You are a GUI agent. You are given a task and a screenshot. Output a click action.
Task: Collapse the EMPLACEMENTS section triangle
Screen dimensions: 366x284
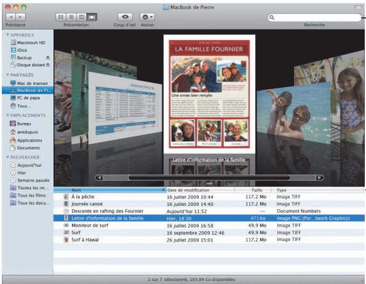pyautogui.click(x=7, y=115)
